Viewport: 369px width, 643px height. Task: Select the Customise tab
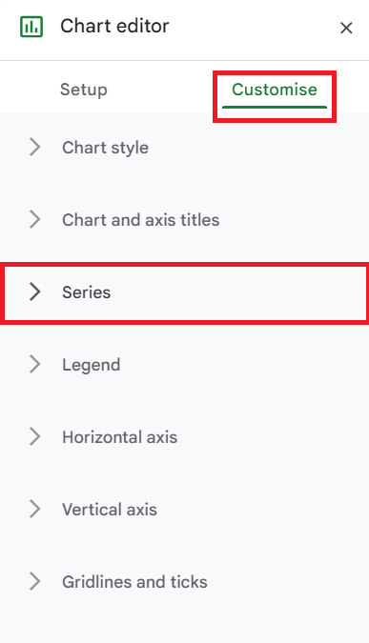275,90
